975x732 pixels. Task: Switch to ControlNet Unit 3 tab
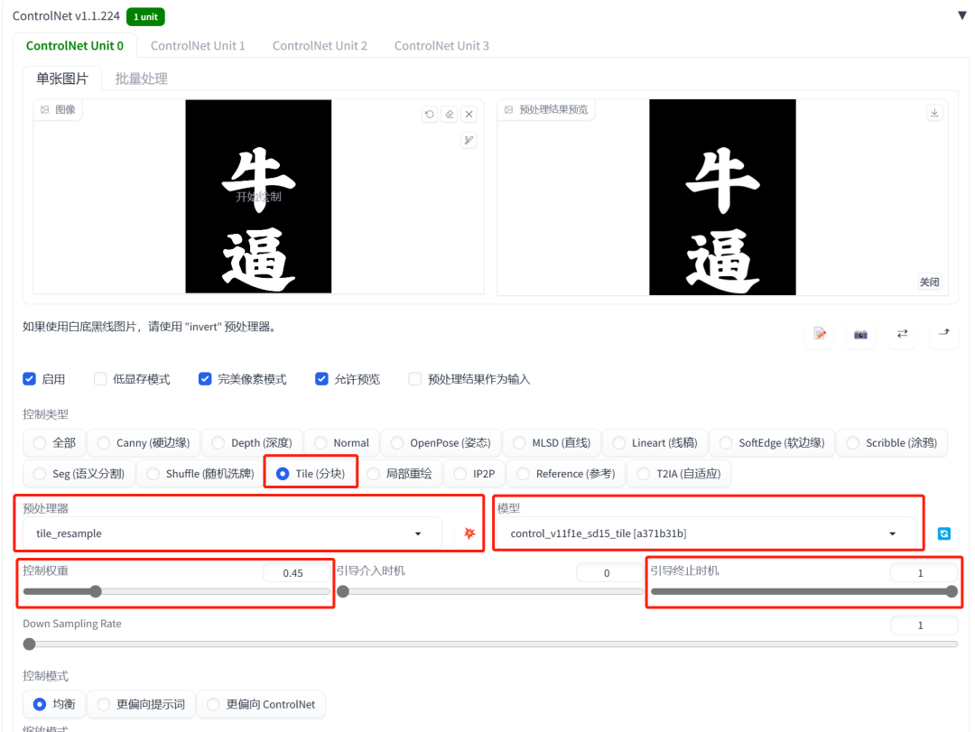point(441,45)
